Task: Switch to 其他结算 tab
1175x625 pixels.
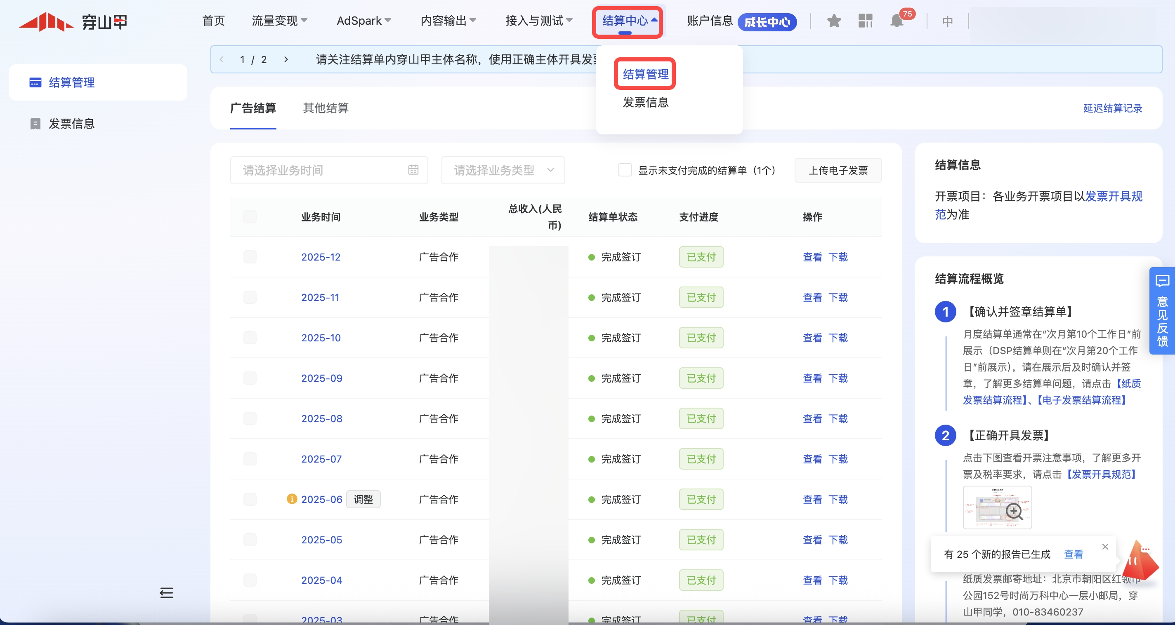Action: pos(326,108)
